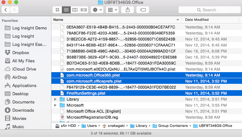Select the Library folder row
Screen dimensions: 242x137
coord(147,99)
